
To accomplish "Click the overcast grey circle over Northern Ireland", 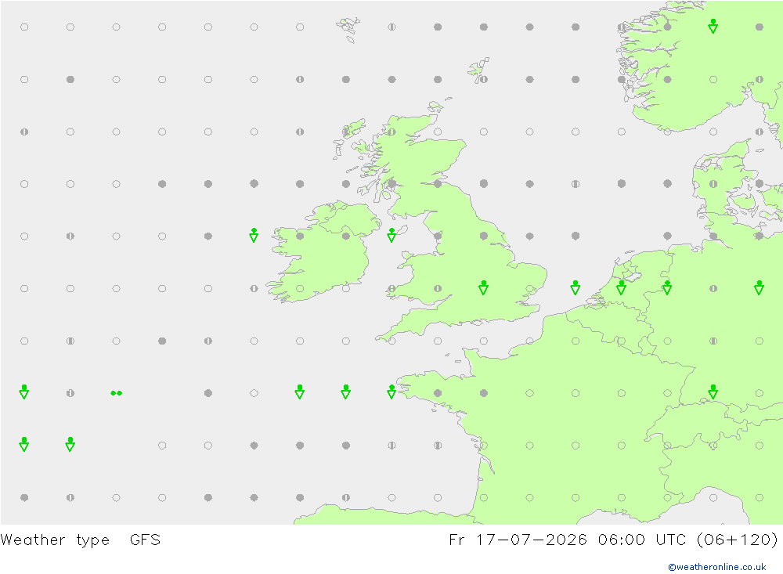I will (x=346, y=236).
